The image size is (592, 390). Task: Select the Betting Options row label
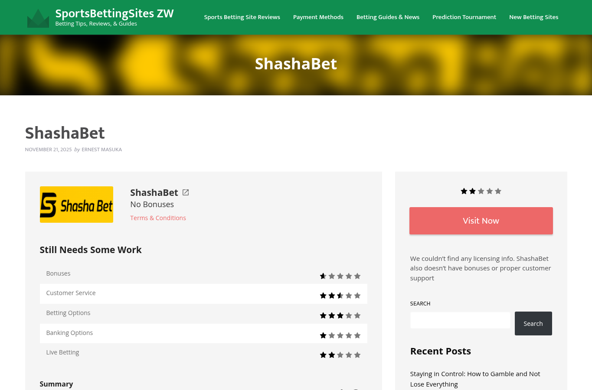click(x=68, y=313)
